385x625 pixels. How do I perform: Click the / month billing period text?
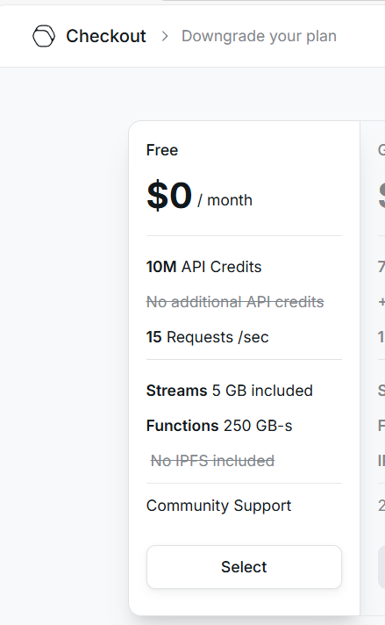[x=225, y=200]
